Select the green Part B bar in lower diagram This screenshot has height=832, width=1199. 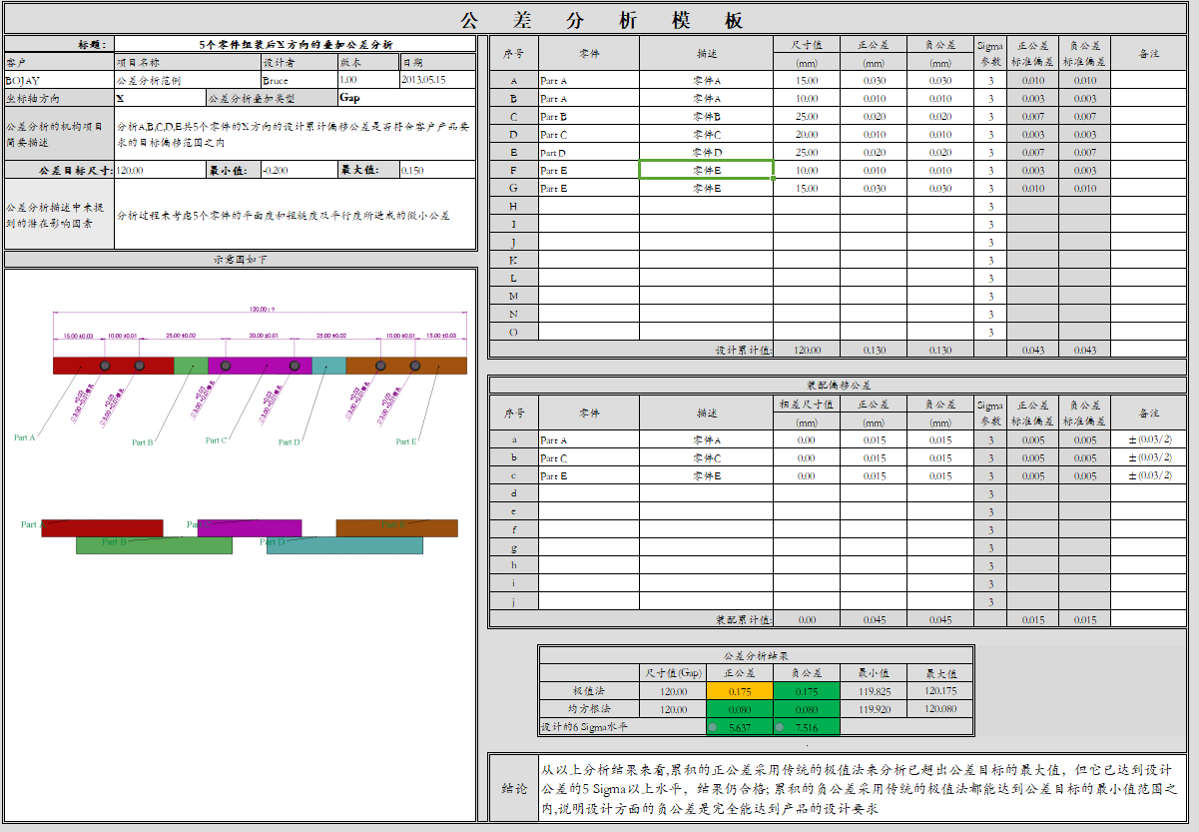154,545
